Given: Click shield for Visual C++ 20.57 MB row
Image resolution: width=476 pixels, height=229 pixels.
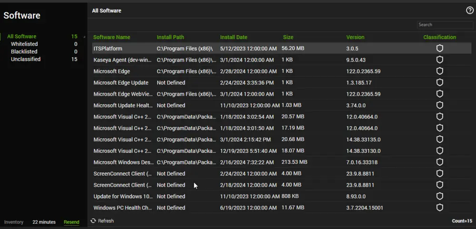Looking at the screenshot, I should [439, 117].
